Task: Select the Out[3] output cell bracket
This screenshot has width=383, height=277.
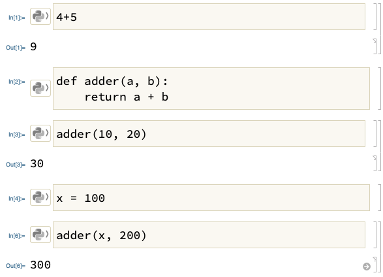Action: coord(375,163)
